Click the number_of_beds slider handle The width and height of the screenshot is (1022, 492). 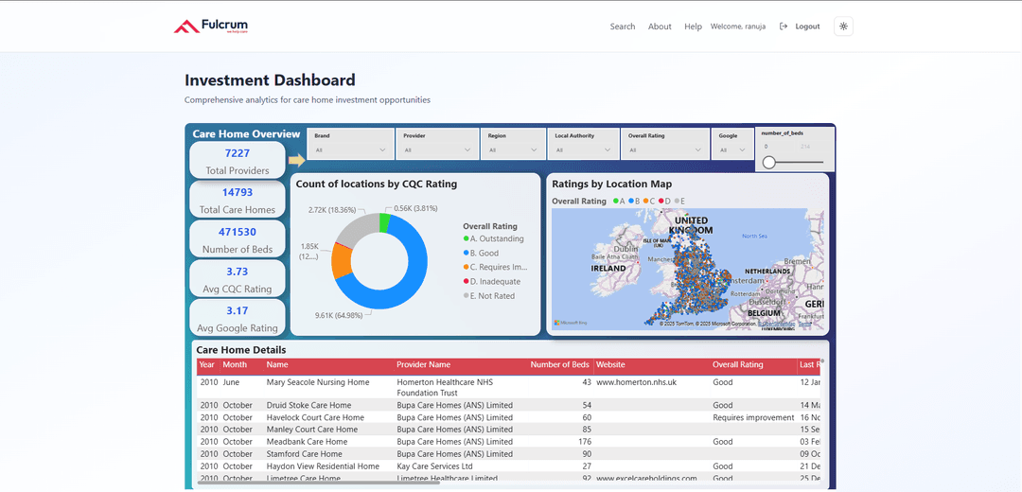(x=769, y=163)
